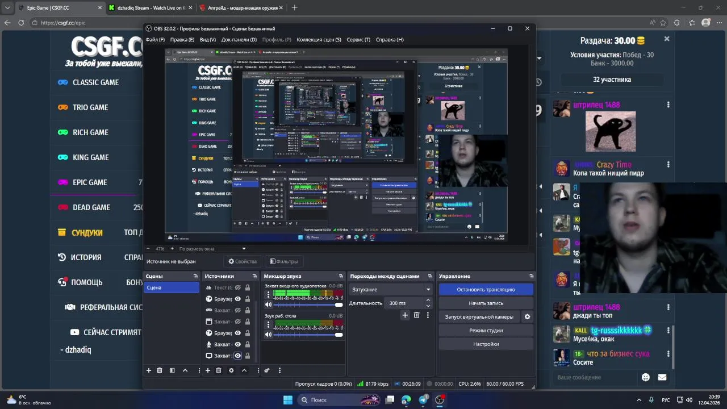The height and width of the screenshot is (409, 727).
Task: Open transition properties three-dot icon
Action: [428, 315]
